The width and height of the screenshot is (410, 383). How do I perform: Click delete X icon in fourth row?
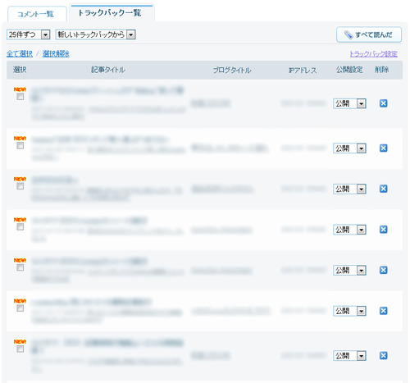pyautogui.click(x=383, y=230)
